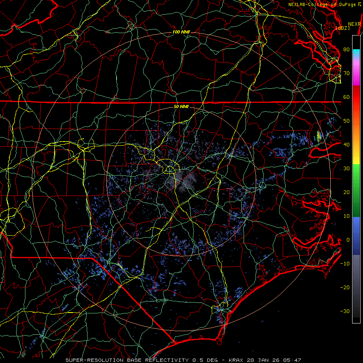Click the "50" value on the dBZ scale
363x363 pixels.
(x=346, y=121)
